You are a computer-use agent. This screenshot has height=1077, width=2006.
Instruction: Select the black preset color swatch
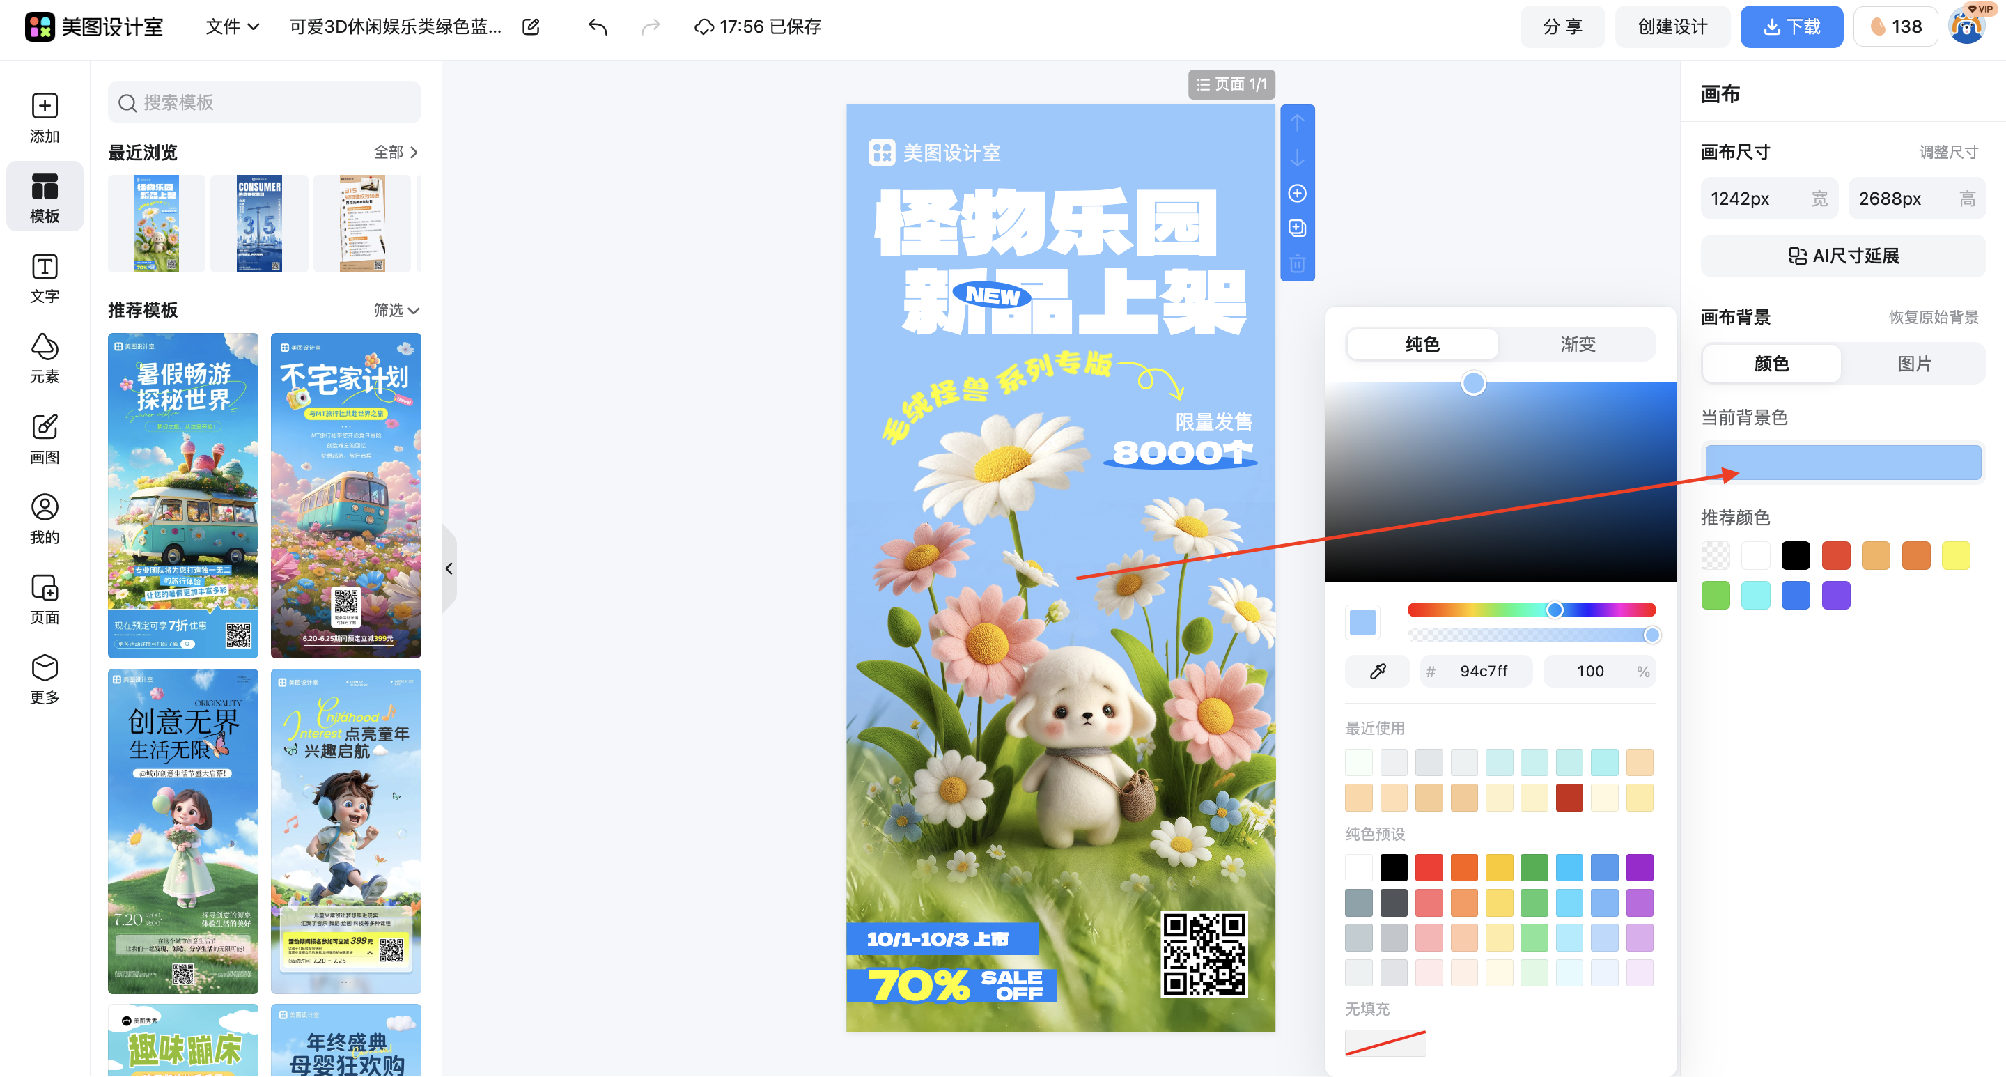coord(1394,867)
